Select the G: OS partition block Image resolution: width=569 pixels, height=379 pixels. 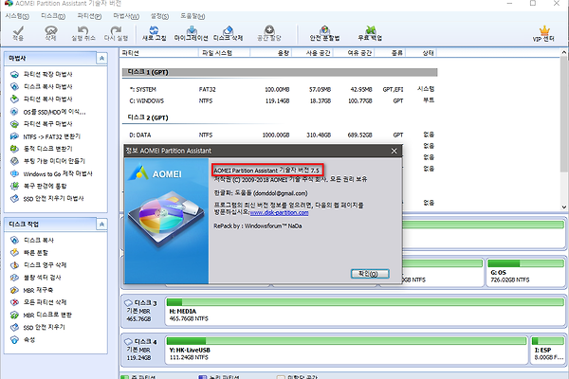(525, 272)
